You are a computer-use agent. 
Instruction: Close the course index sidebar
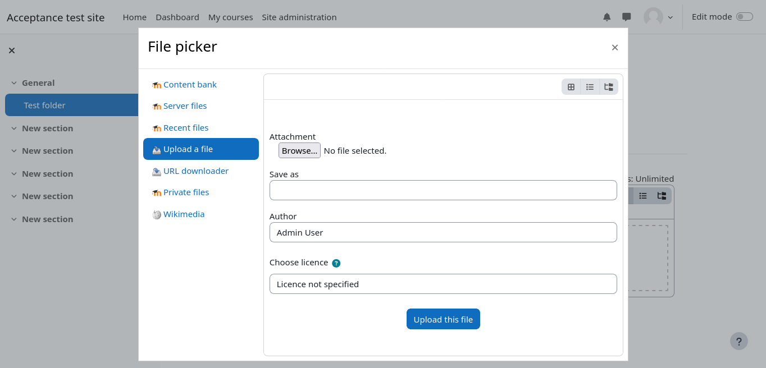pos(12,50)
